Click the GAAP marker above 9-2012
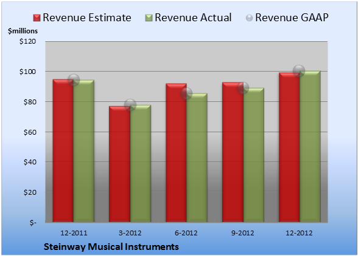 coord(243,87)
